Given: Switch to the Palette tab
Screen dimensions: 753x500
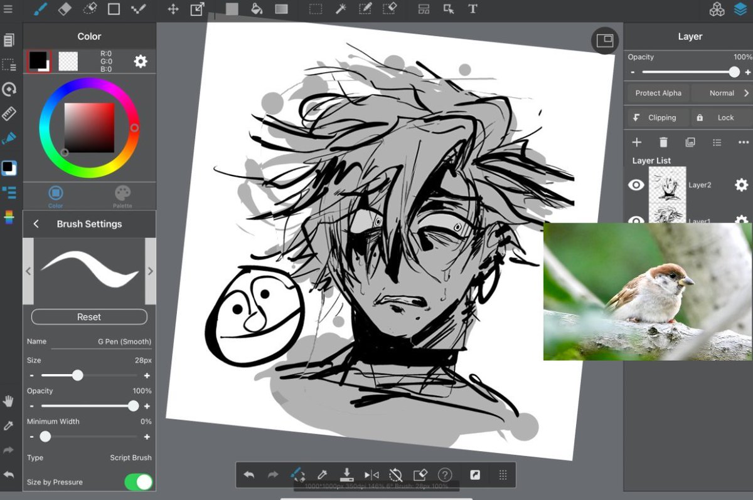Looking at the screenshot, I should [x=122, y=196].
